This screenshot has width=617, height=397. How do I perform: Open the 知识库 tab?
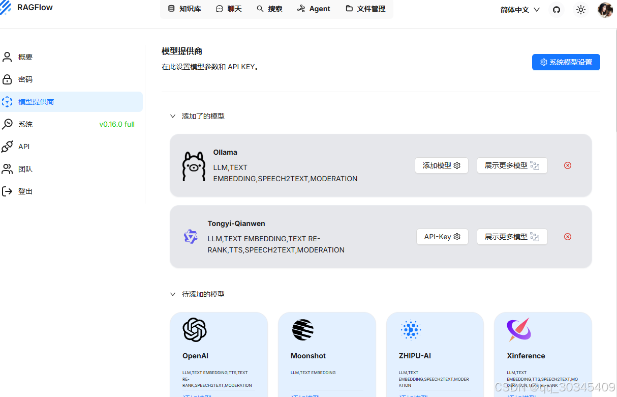coord(184,9)
